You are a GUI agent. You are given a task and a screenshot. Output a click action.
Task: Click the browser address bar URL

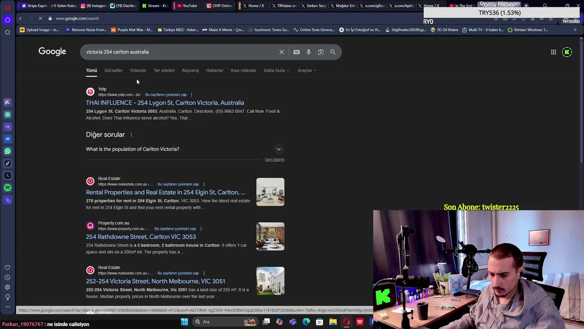pos(77,18)
